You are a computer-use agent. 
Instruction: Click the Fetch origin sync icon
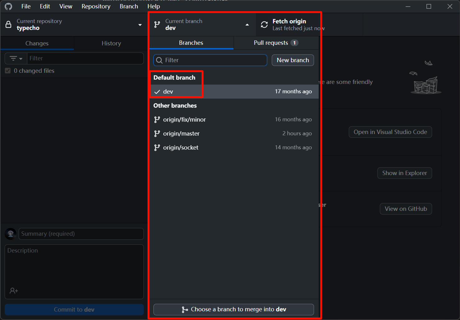tap(264, 25)
